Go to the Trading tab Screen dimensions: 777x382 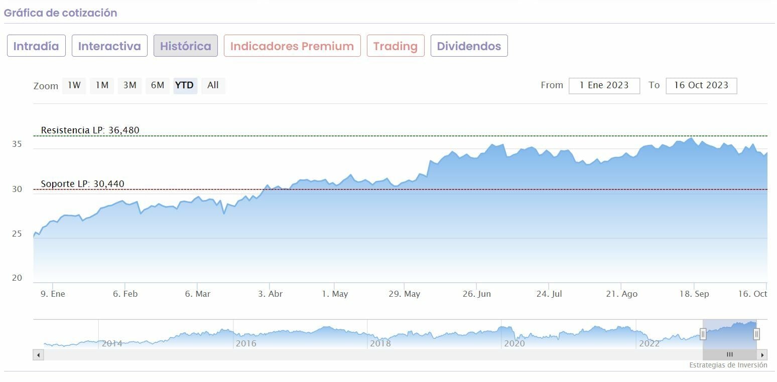[396, 46]
